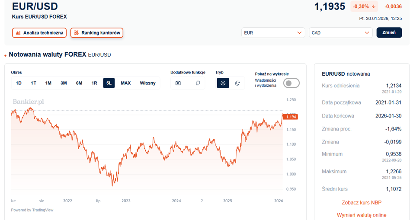Open the Zobacz kurs NBP link
This screenshot has width=410, height=220.
pos(362,202)
